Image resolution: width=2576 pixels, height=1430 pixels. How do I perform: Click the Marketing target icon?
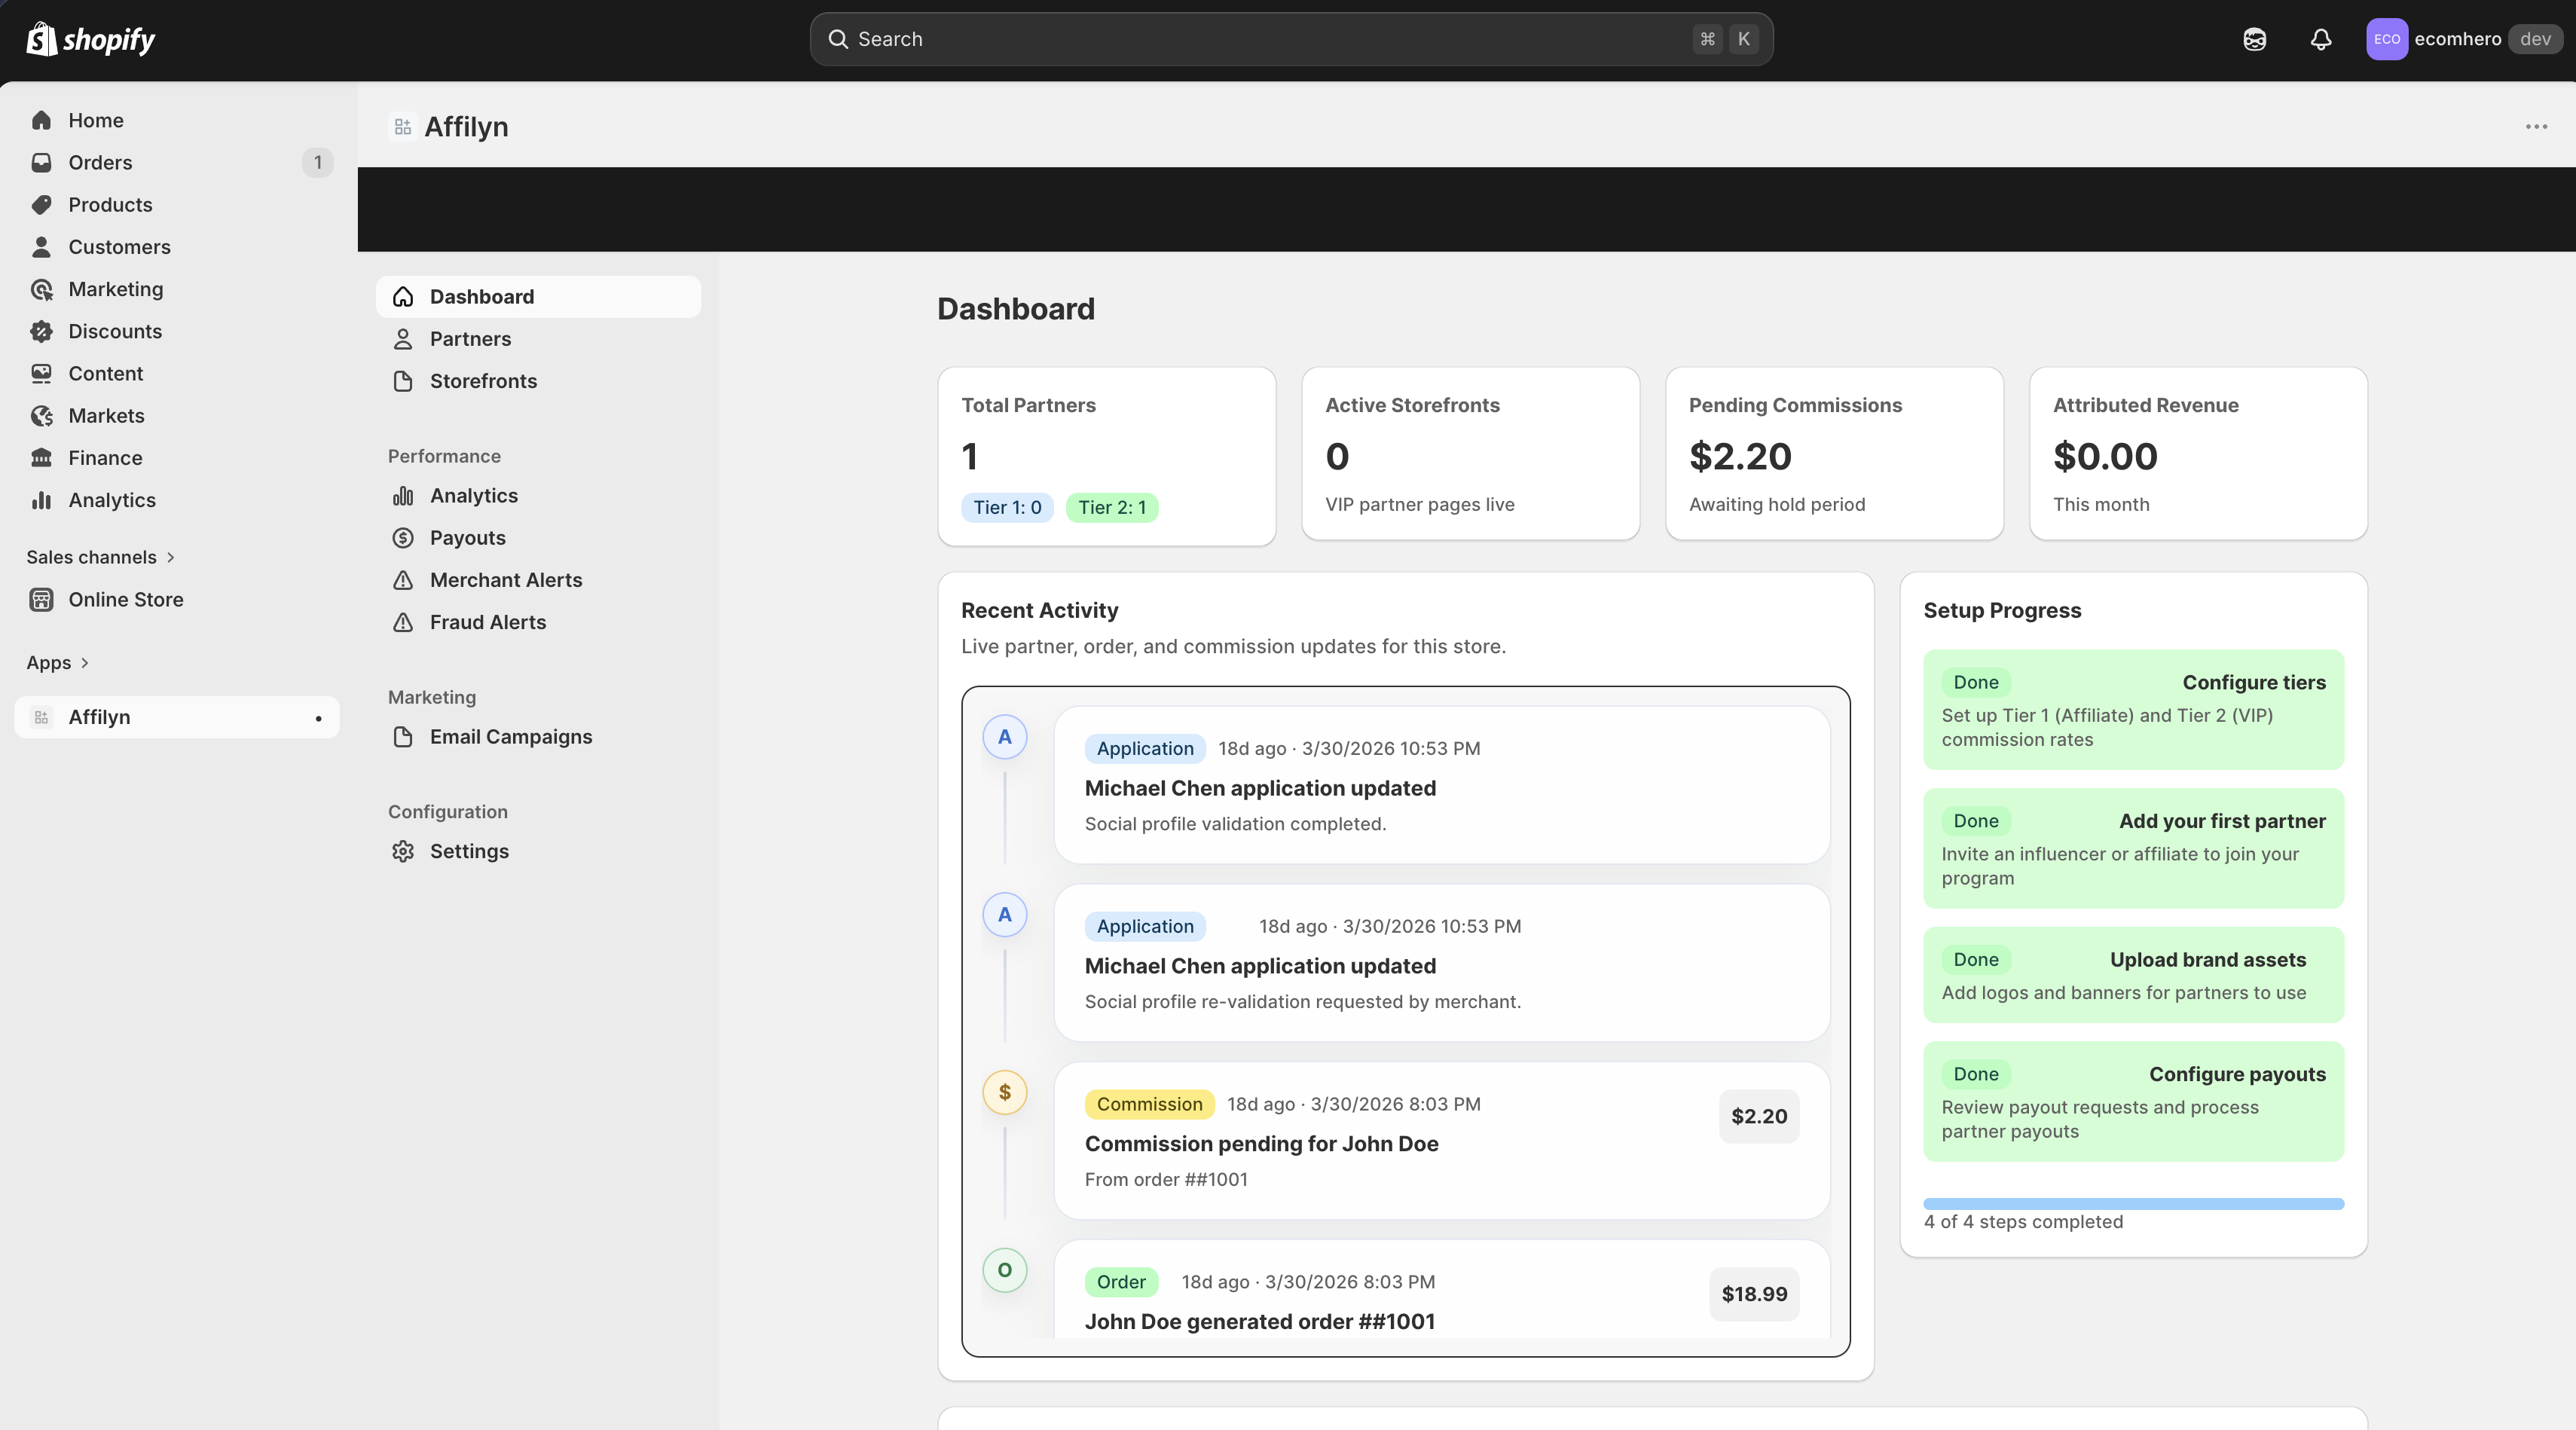(x=41, y=289)
